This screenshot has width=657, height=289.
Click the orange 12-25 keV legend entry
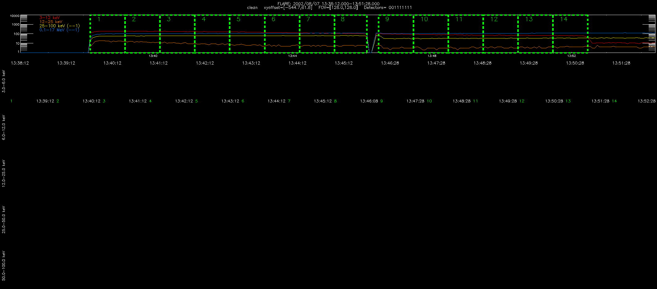(51, 22)
